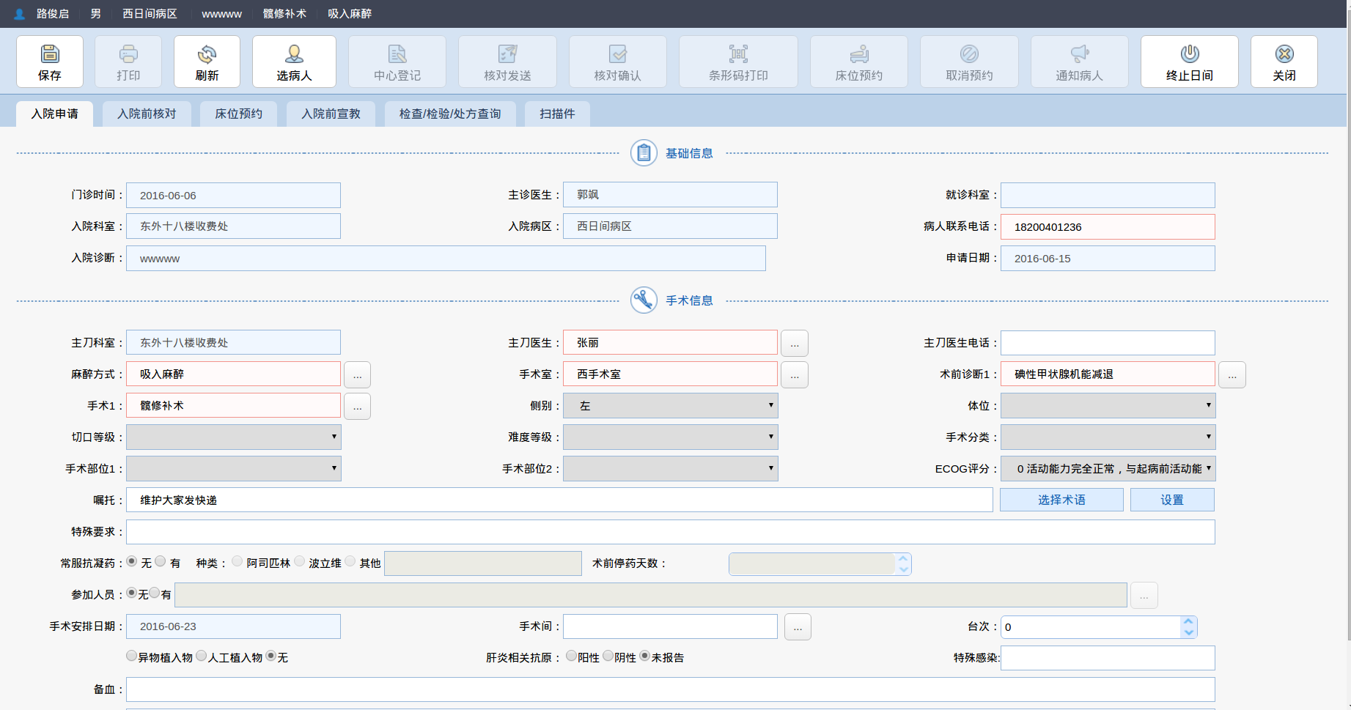
Task: Open lookup button beside 麻醉方式
Action: (x=357, y=374)
